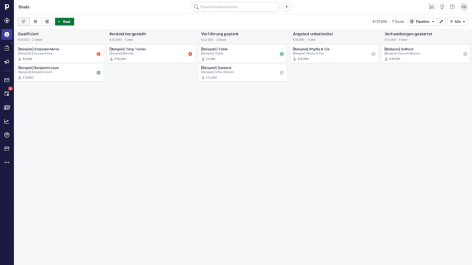This screenshot has height=265, width=472.
Task: Edit pipeline with the pencil icon
Action: tap(441, 22)
